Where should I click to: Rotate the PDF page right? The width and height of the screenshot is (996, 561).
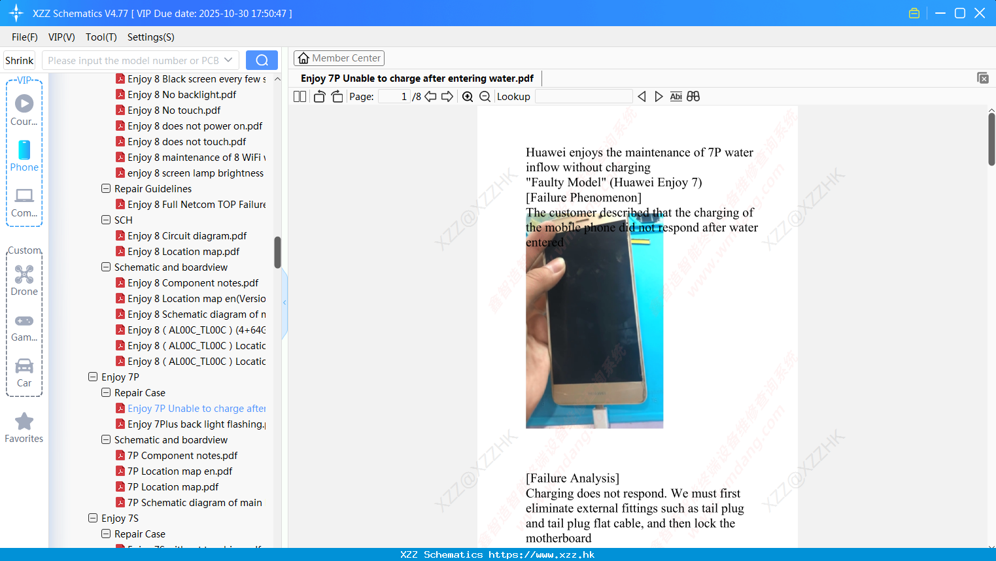click(x=336, y=96)
